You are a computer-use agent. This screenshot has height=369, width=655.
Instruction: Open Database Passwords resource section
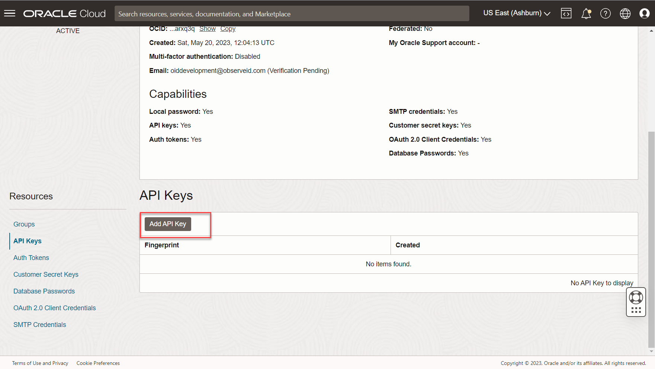click(44, 291)
